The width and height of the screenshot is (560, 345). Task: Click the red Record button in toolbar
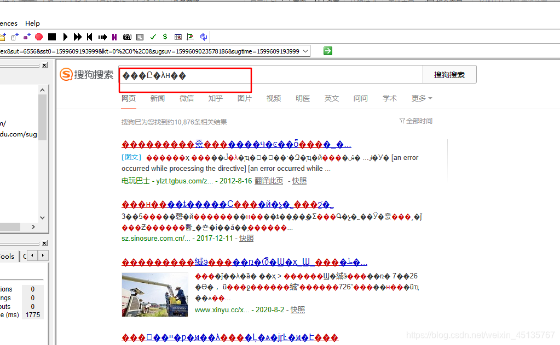point(39,37)
